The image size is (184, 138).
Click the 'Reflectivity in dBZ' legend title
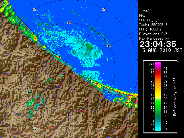tap(175, 97)
